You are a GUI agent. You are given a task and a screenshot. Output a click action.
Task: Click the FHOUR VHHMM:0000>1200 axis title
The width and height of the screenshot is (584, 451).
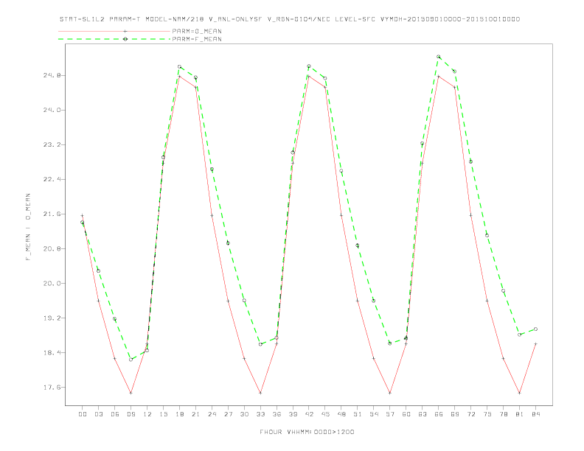click(307, 432)
